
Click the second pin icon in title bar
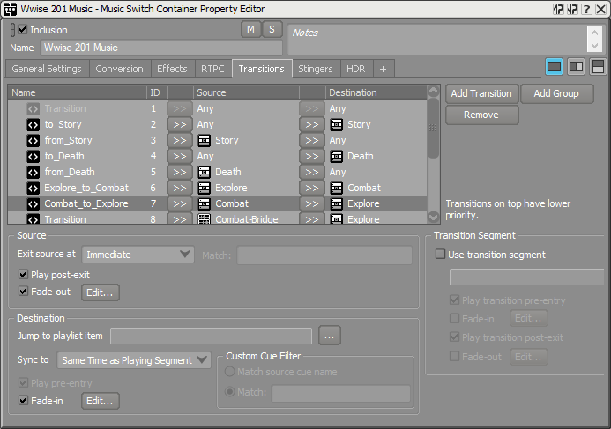pos(572,9)
